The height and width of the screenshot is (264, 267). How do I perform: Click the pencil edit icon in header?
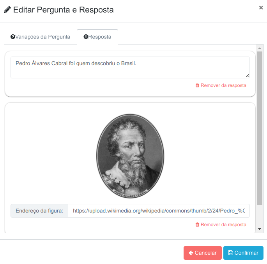7,10
